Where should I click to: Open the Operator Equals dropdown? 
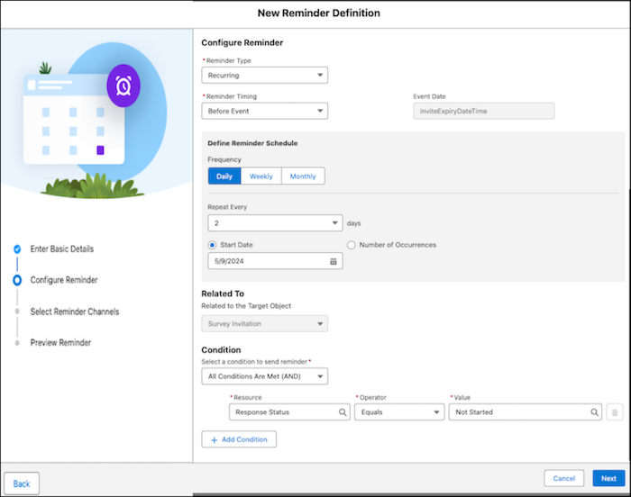pyautogui.click(x=399, y=412)
